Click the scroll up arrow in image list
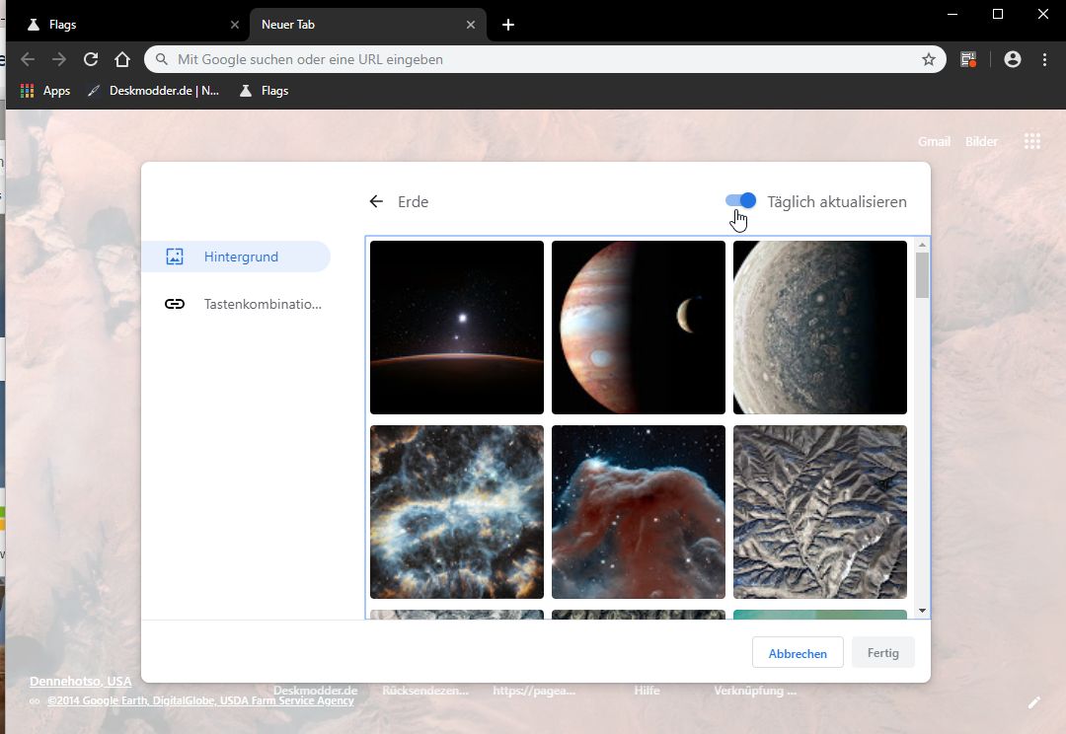Viewport: 1066px width, 734px height. (922, 245)
